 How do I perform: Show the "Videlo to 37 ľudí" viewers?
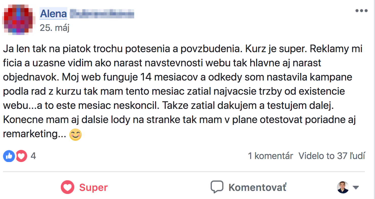click(x=332, y=156)
